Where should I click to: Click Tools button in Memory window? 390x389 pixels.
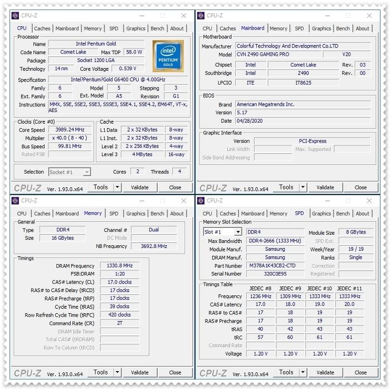tap(100, 372)
